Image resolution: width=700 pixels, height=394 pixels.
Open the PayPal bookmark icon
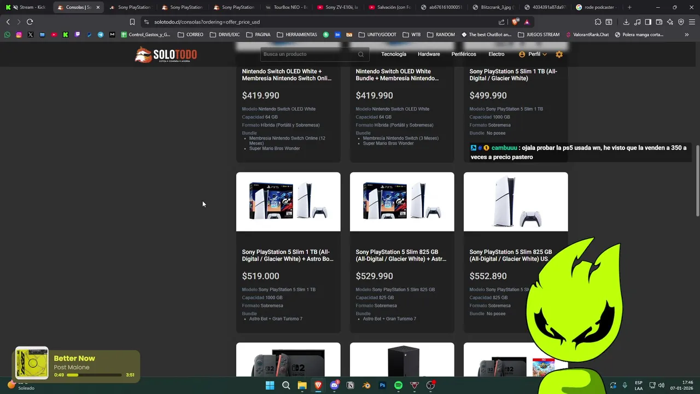click(89, 34)
